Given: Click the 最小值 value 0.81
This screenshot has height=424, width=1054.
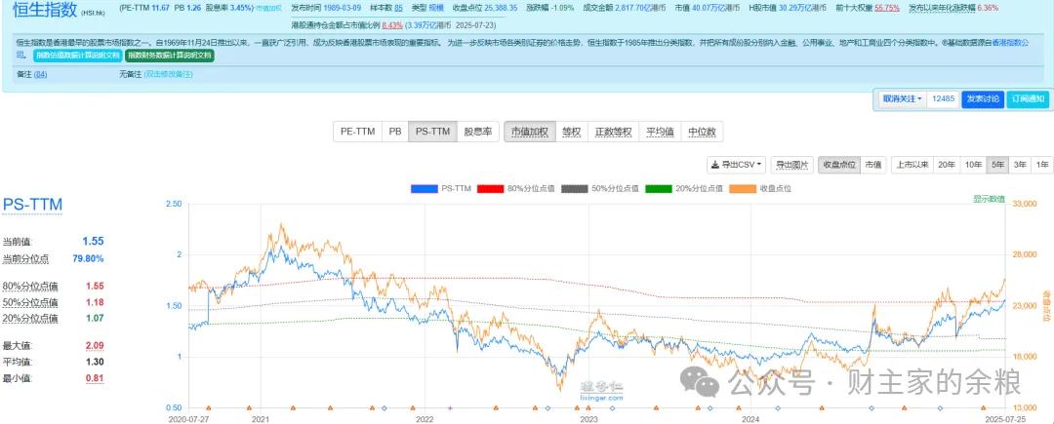Looking at the screenshot, I should tap(94, 378).
